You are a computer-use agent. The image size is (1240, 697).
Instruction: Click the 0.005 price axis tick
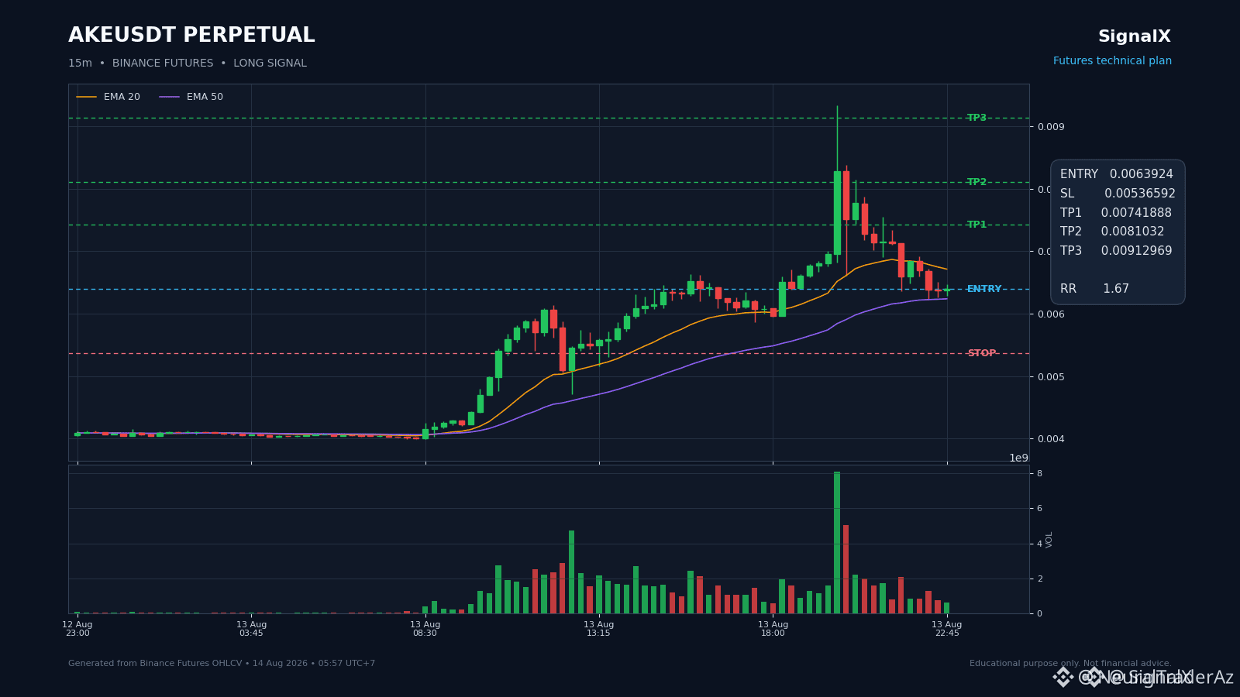[1052, 377]
